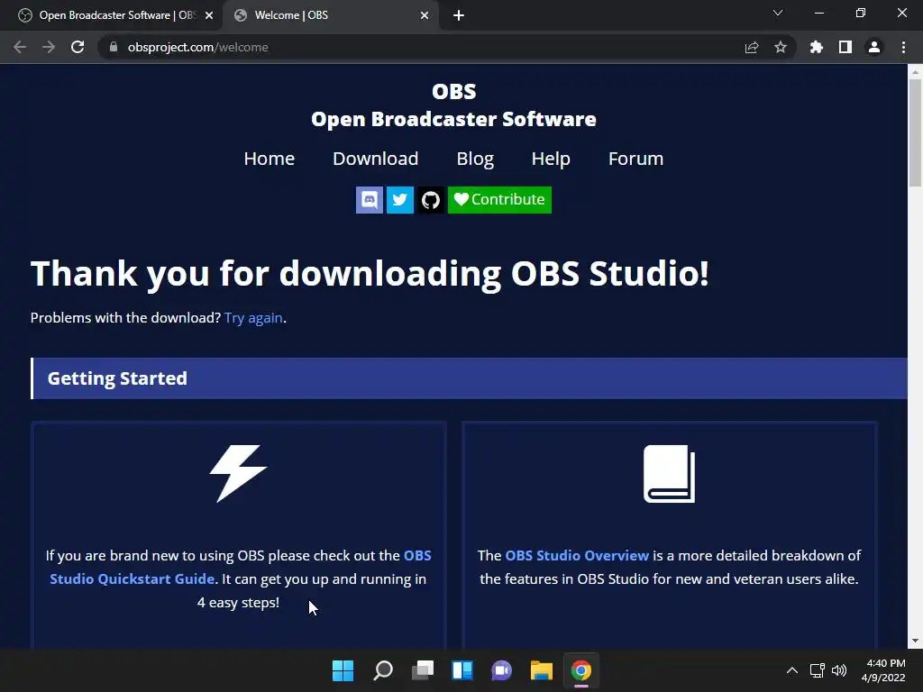Open the Forum nav item
Image resolution: width=923 pixels, height=692 pixels.
pyautogui.click(x=635, y=159)
